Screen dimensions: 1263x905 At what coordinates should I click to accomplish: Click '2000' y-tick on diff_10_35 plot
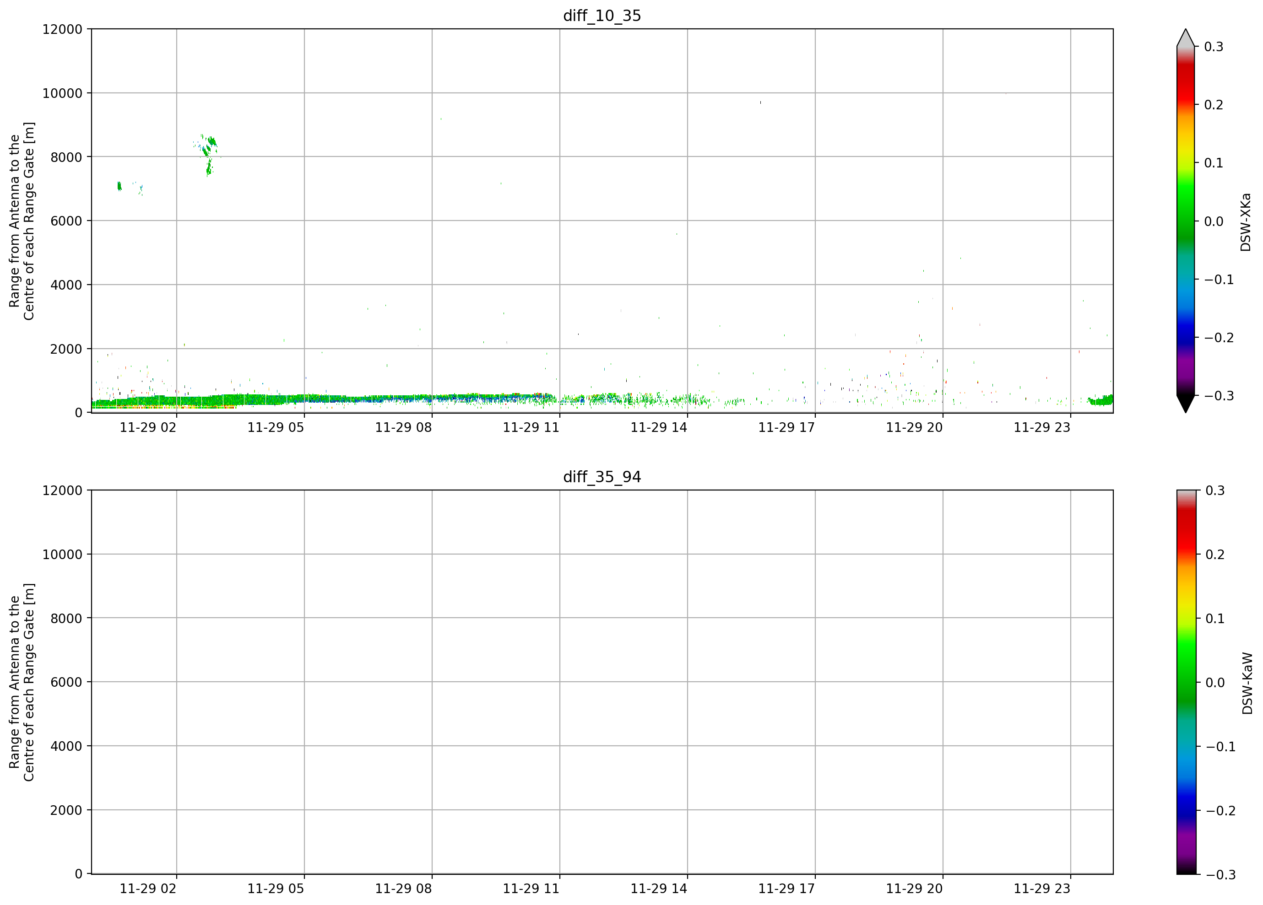pyautogui.click(x=66, y=349)
